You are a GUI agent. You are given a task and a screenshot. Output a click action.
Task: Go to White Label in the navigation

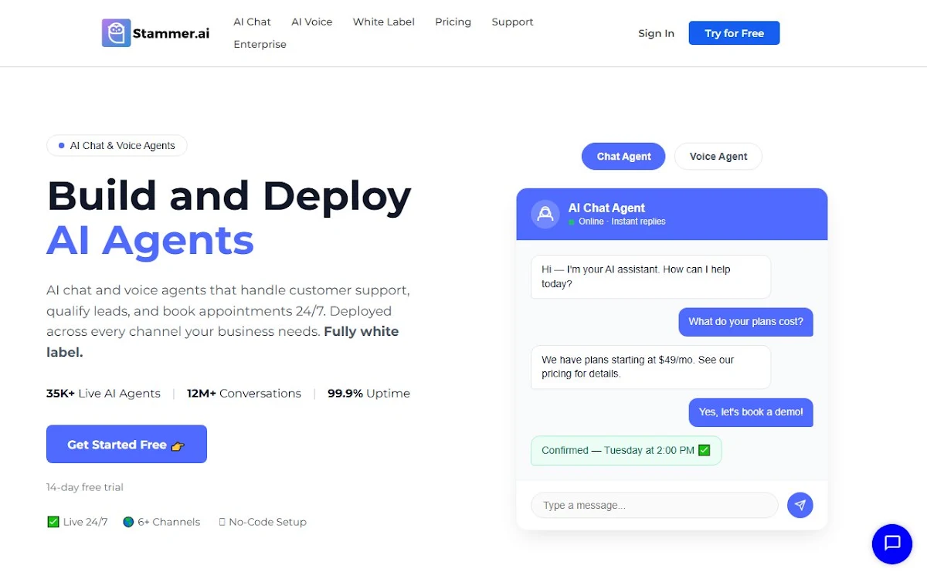point(384,22)
